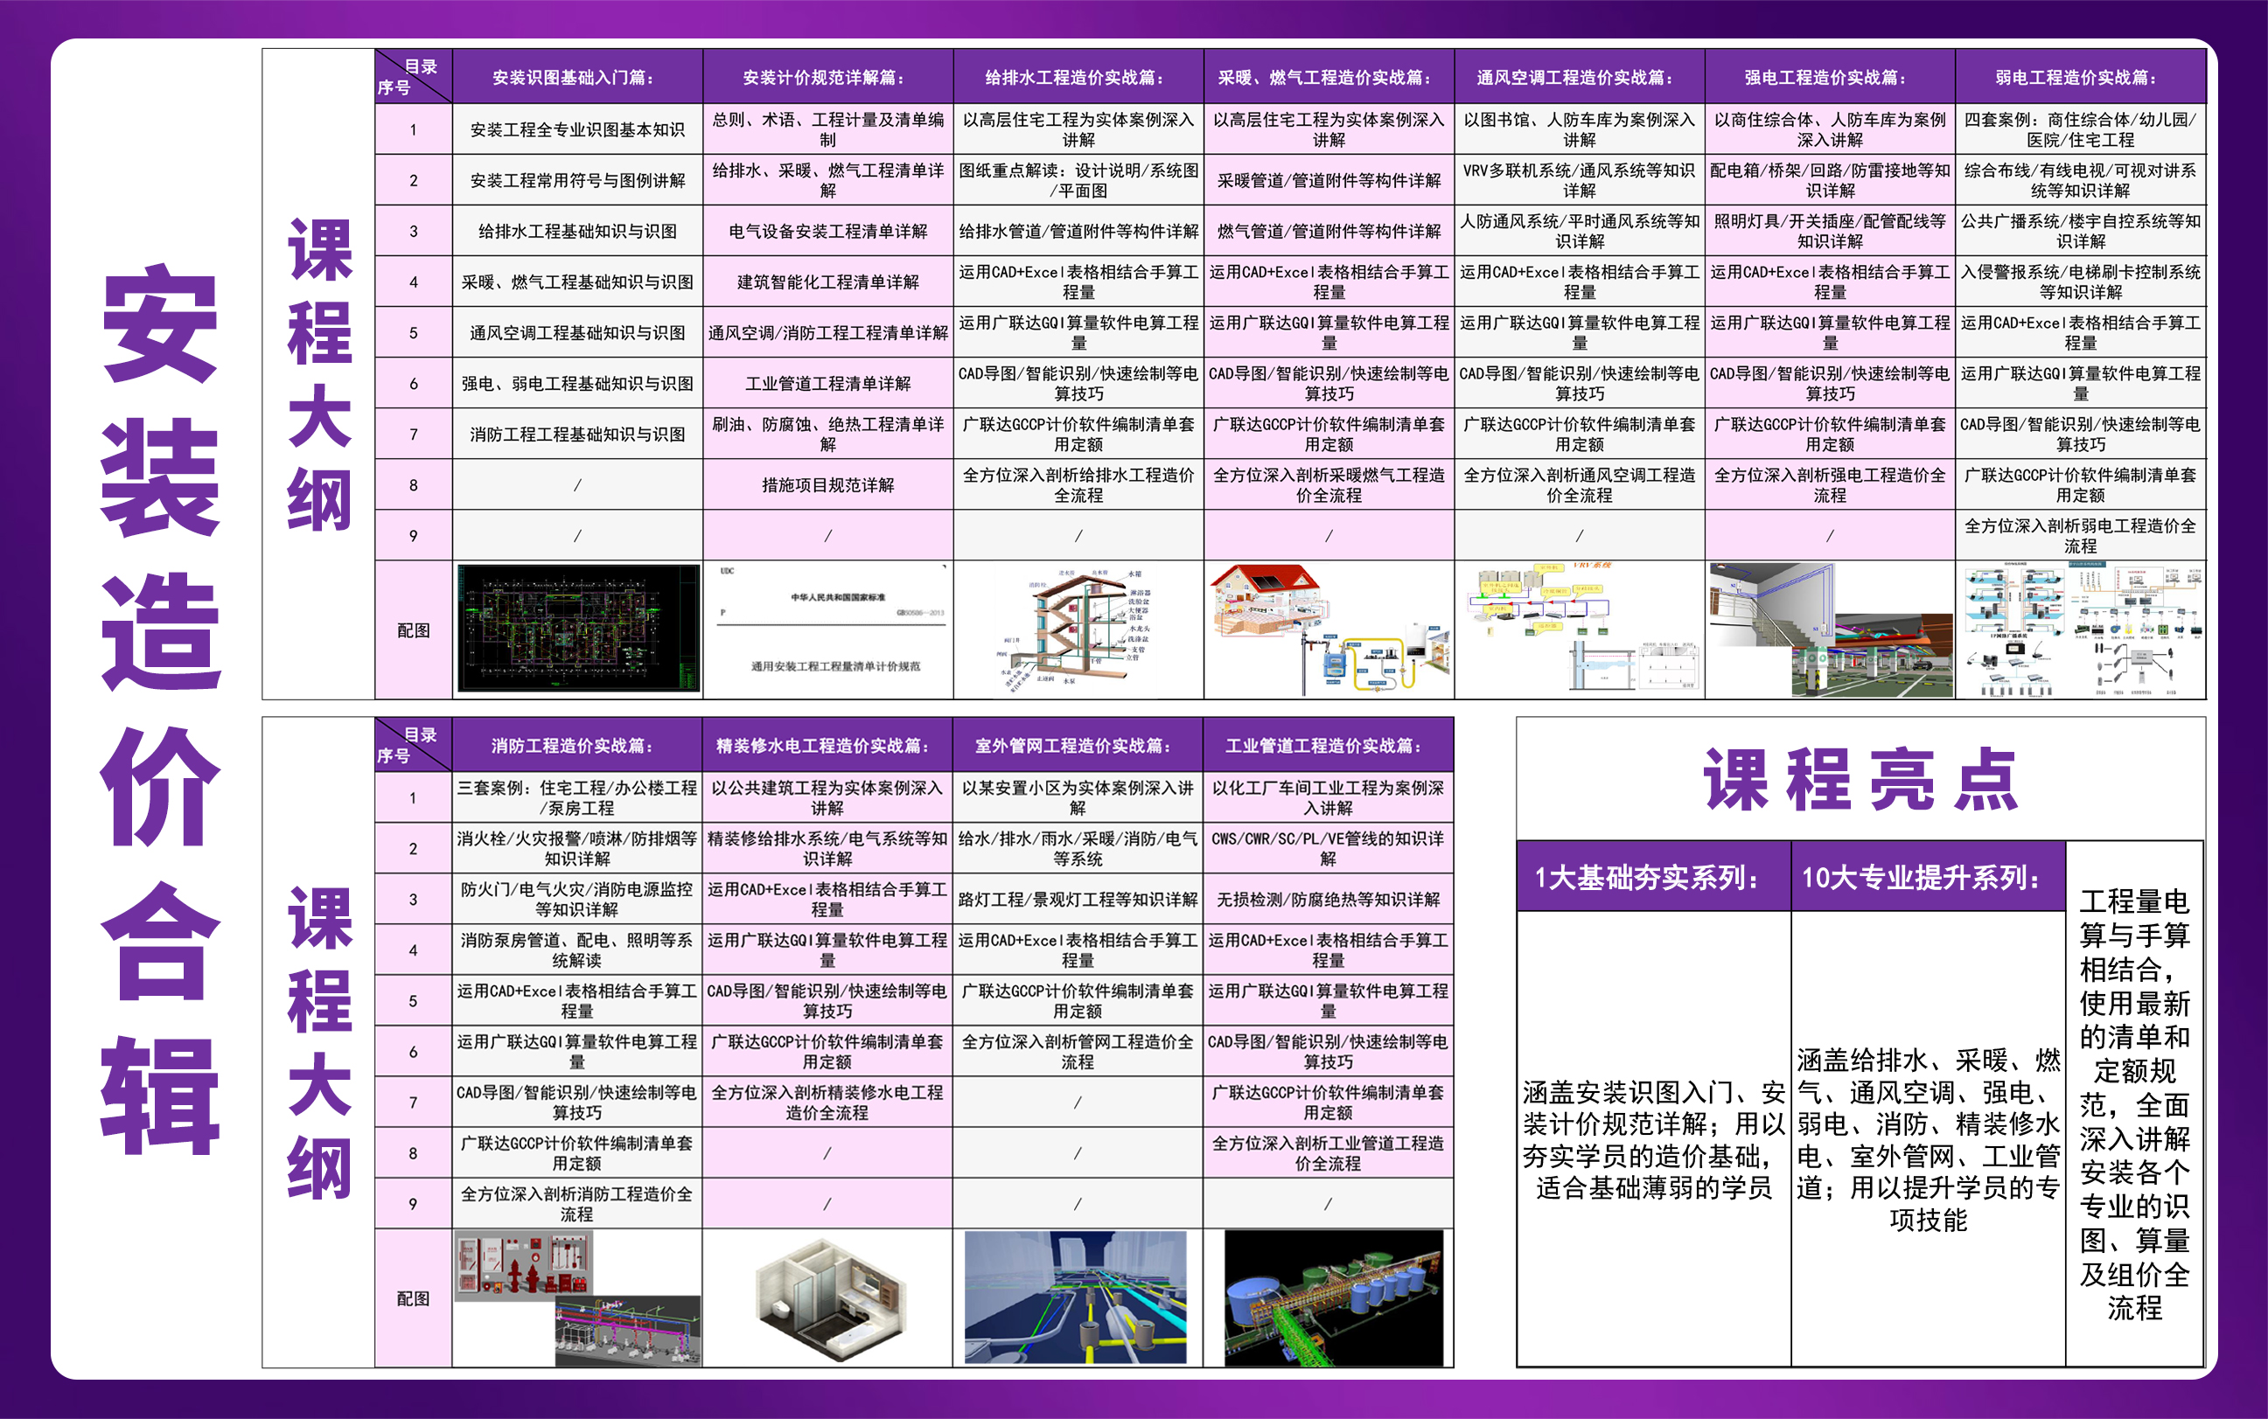
Task: Click the 通风空调工程造价实战篇 header
Action: click(1580, 77)
